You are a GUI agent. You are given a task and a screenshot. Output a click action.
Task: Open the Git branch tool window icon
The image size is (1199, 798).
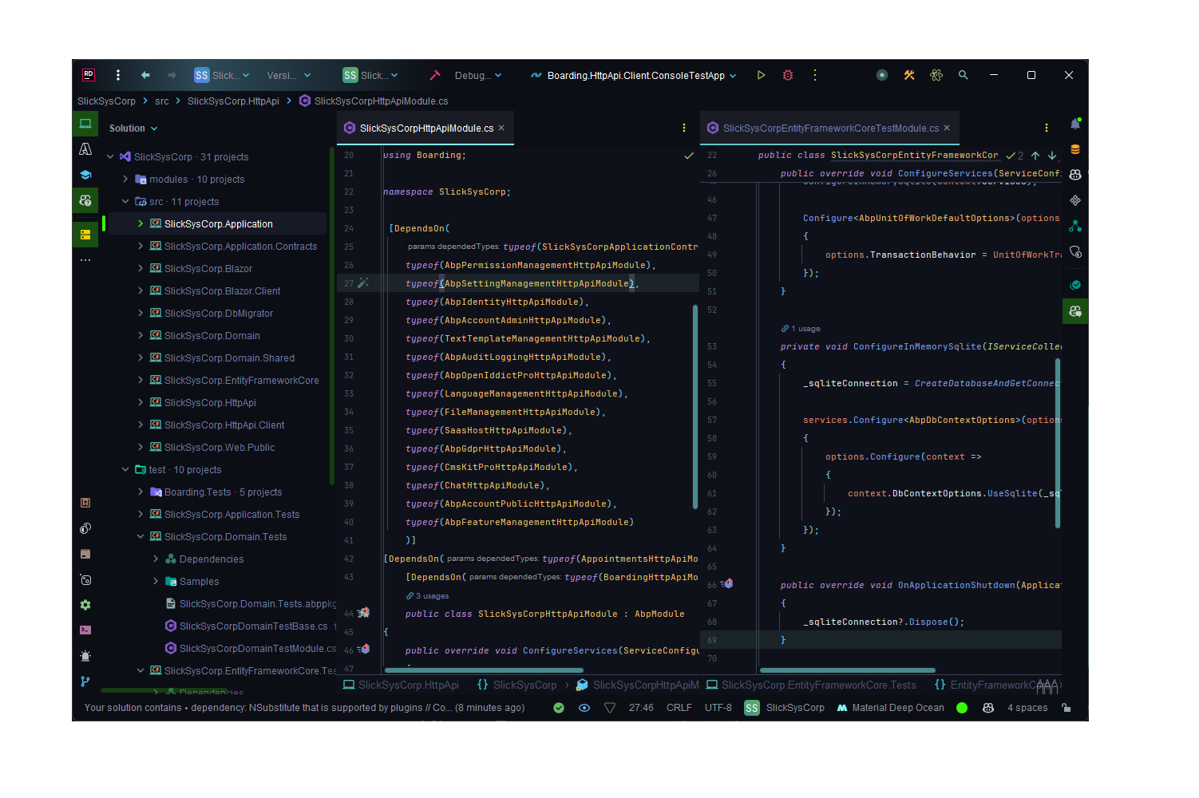85,681
